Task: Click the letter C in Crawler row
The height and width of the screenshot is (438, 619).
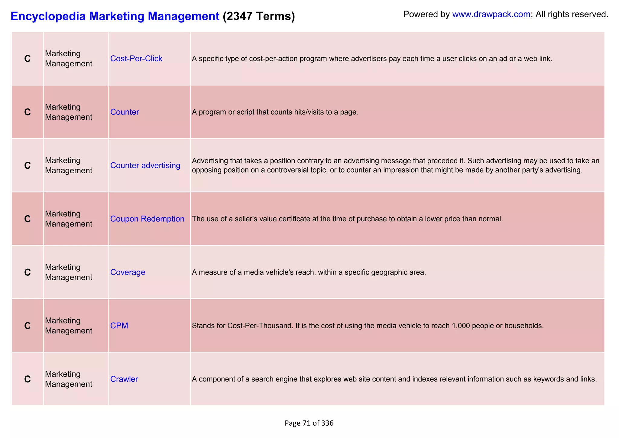Action: coord(28,379)
